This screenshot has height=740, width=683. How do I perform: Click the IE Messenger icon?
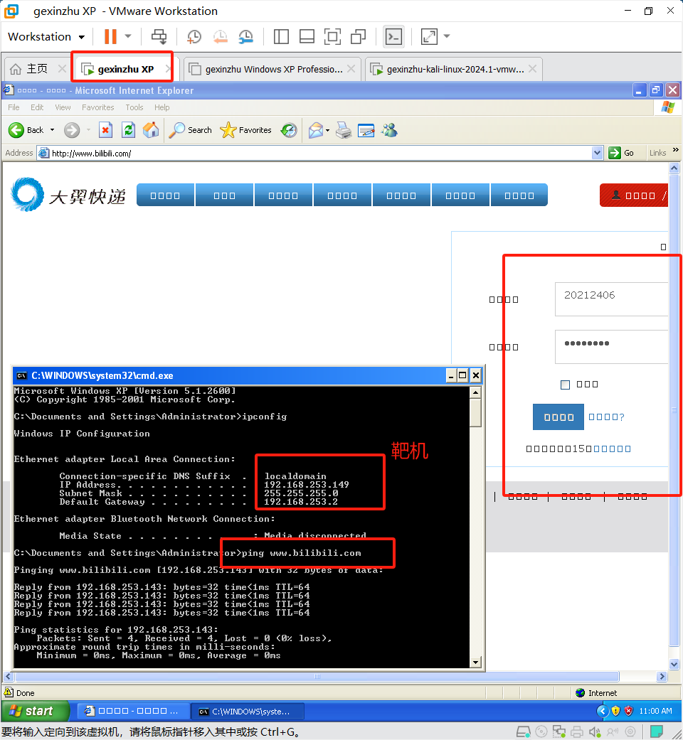coord(389,130)
